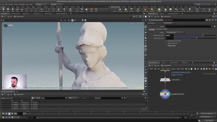Add a Caustic Light from the shelf

tap(176, 10)
